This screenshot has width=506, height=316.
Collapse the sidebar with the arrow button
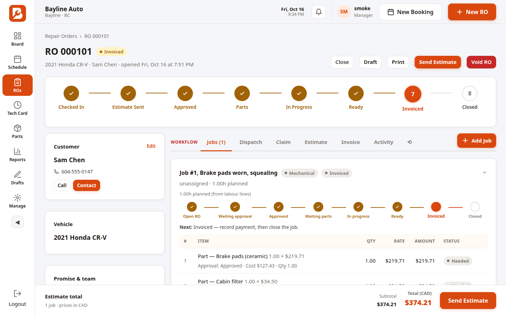pyautogui.click(x=18, y=222)
